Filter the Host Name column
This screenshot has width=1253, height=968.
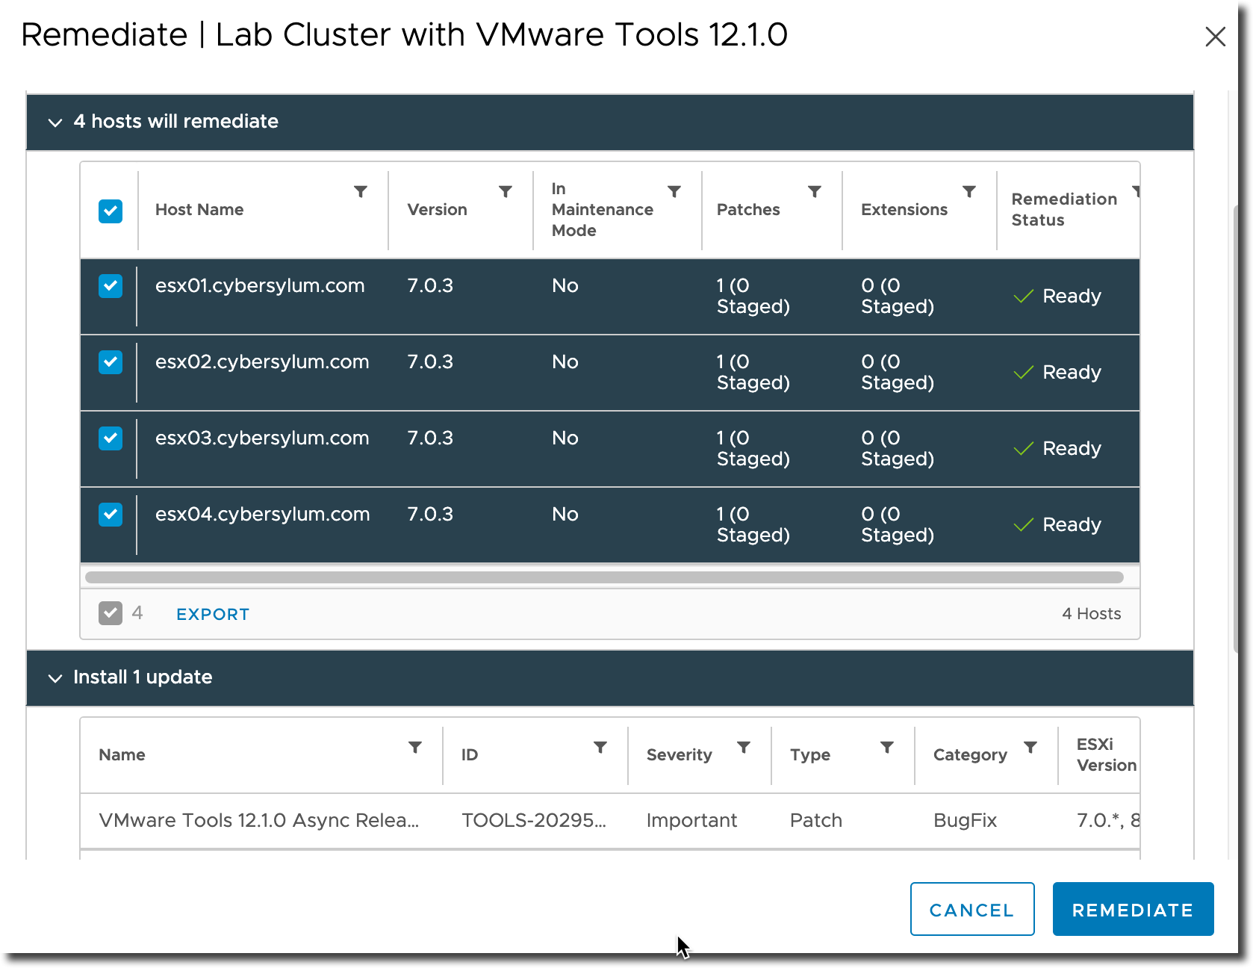pos(361,192)
